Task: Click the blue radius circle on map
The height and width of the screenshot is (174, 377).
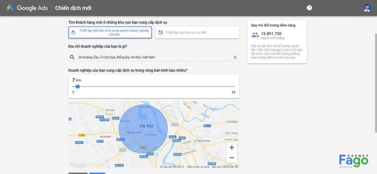Action: tap(143, 129)
